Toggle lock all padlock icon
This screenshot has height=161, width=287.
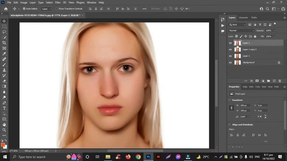255,36
